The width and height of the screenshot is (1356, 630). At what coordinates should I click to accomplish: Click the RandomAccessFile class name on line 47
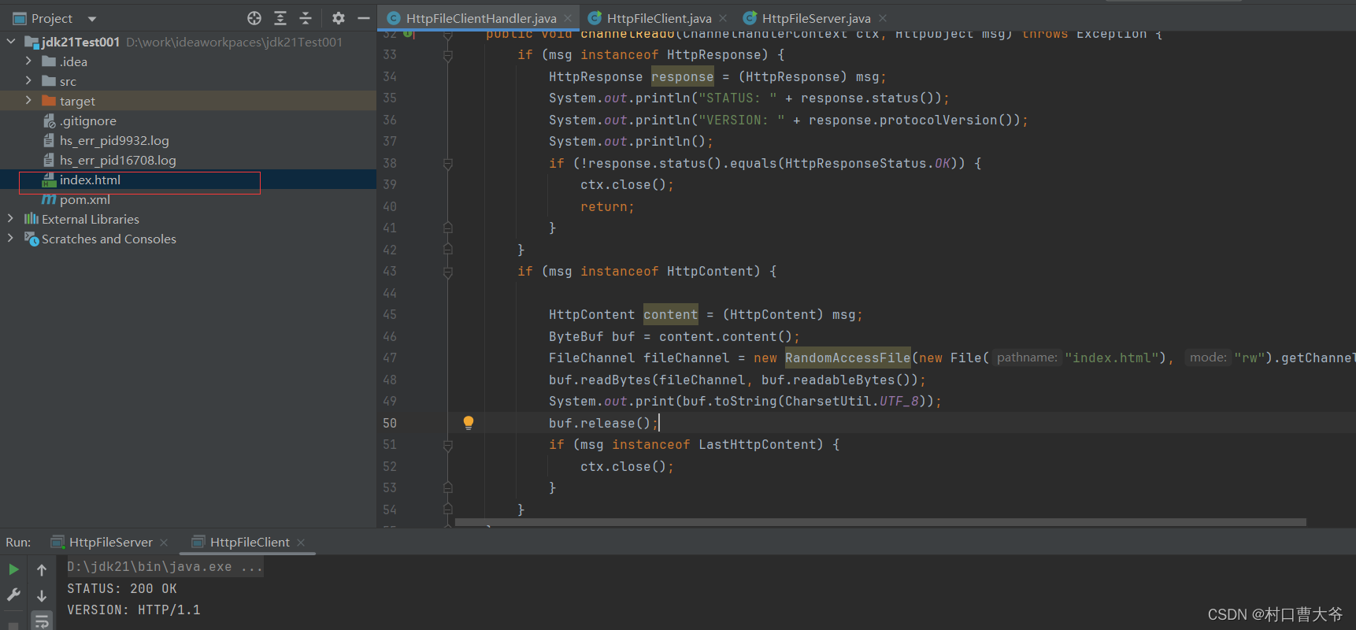[x=847, y=358]
